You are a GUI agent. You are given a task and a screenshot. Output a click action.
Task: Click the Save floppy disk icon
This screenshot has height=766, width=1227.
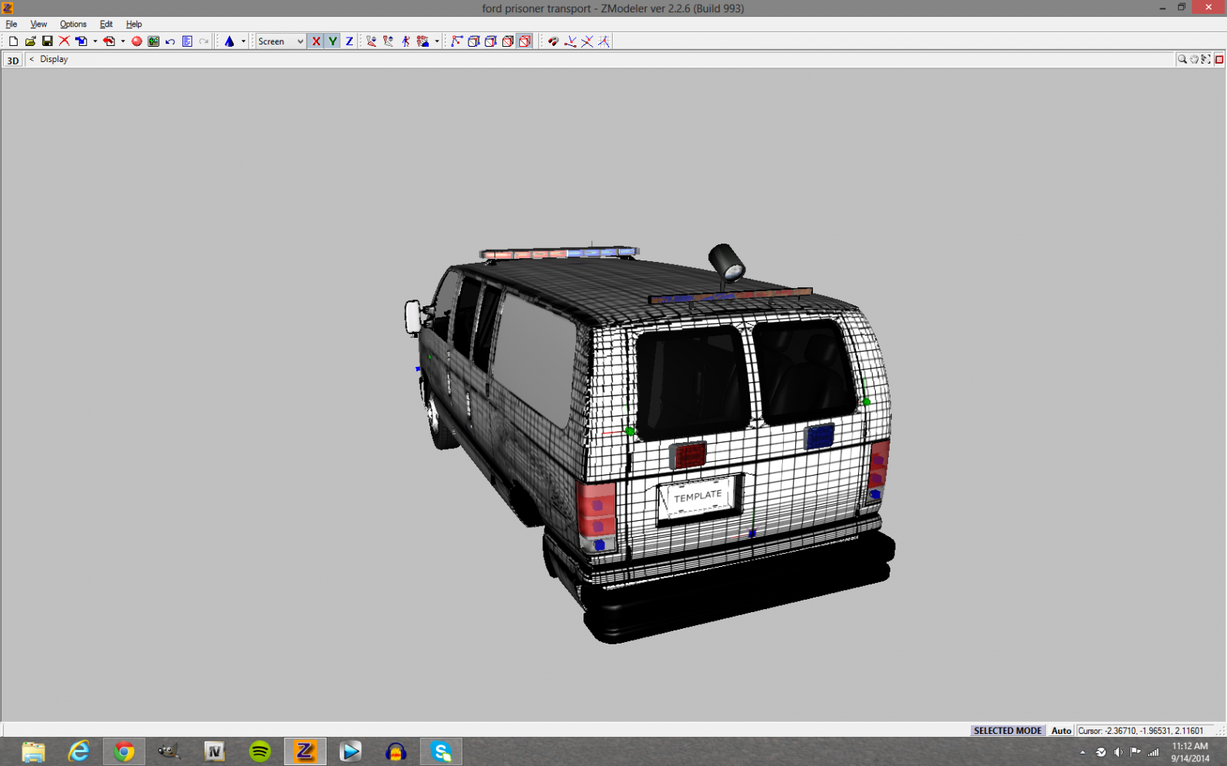[x=47, y=41]
